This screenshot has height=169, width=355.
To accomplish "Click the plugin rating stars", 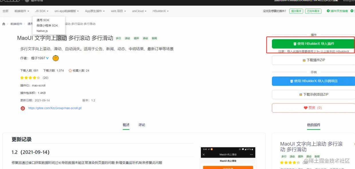I will point(30,78).
